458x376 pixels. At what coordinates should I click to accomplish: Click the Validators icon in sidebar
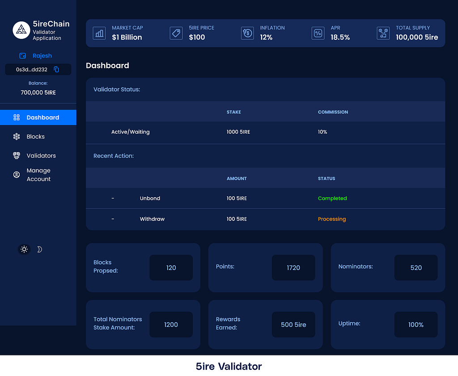(x=17, y=156)
